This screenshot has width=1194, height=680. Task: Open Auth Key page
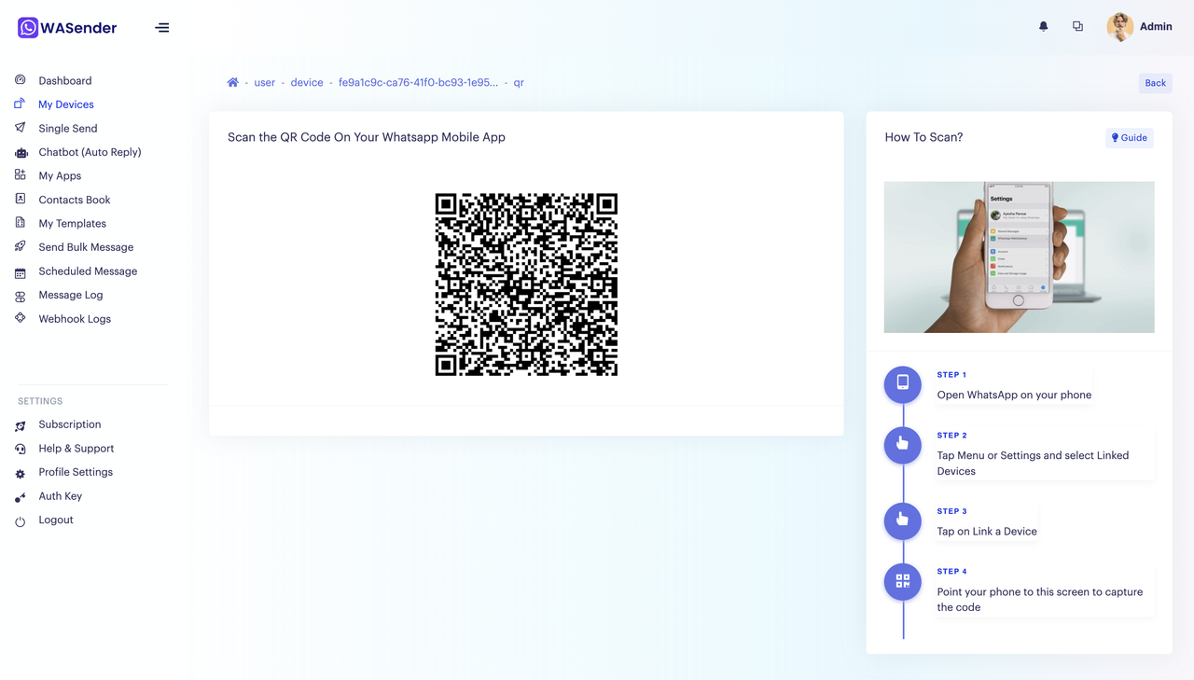click(61, 496)
